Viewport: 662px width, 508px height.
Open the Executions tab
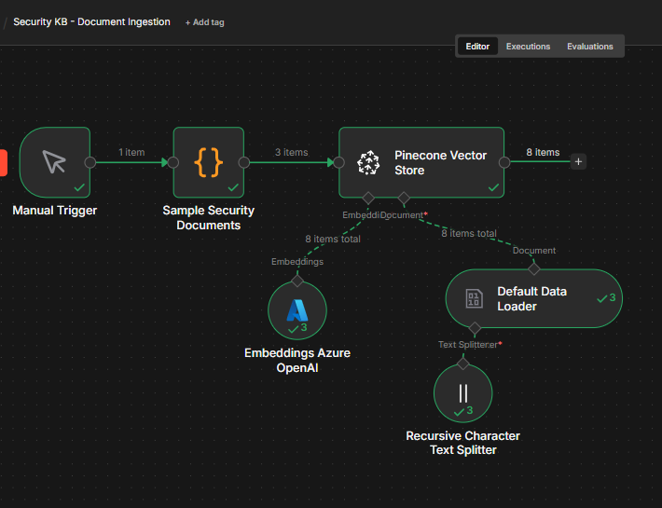click(528, 47)
